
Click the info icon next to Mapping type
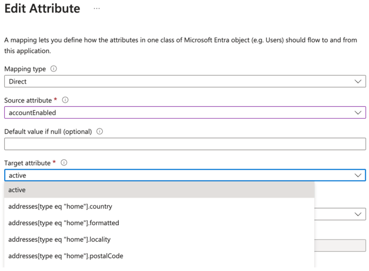pos(54,69)
